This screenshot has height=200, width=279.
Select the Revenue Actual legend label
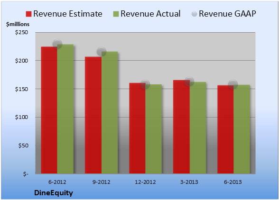tap(150, 14)
